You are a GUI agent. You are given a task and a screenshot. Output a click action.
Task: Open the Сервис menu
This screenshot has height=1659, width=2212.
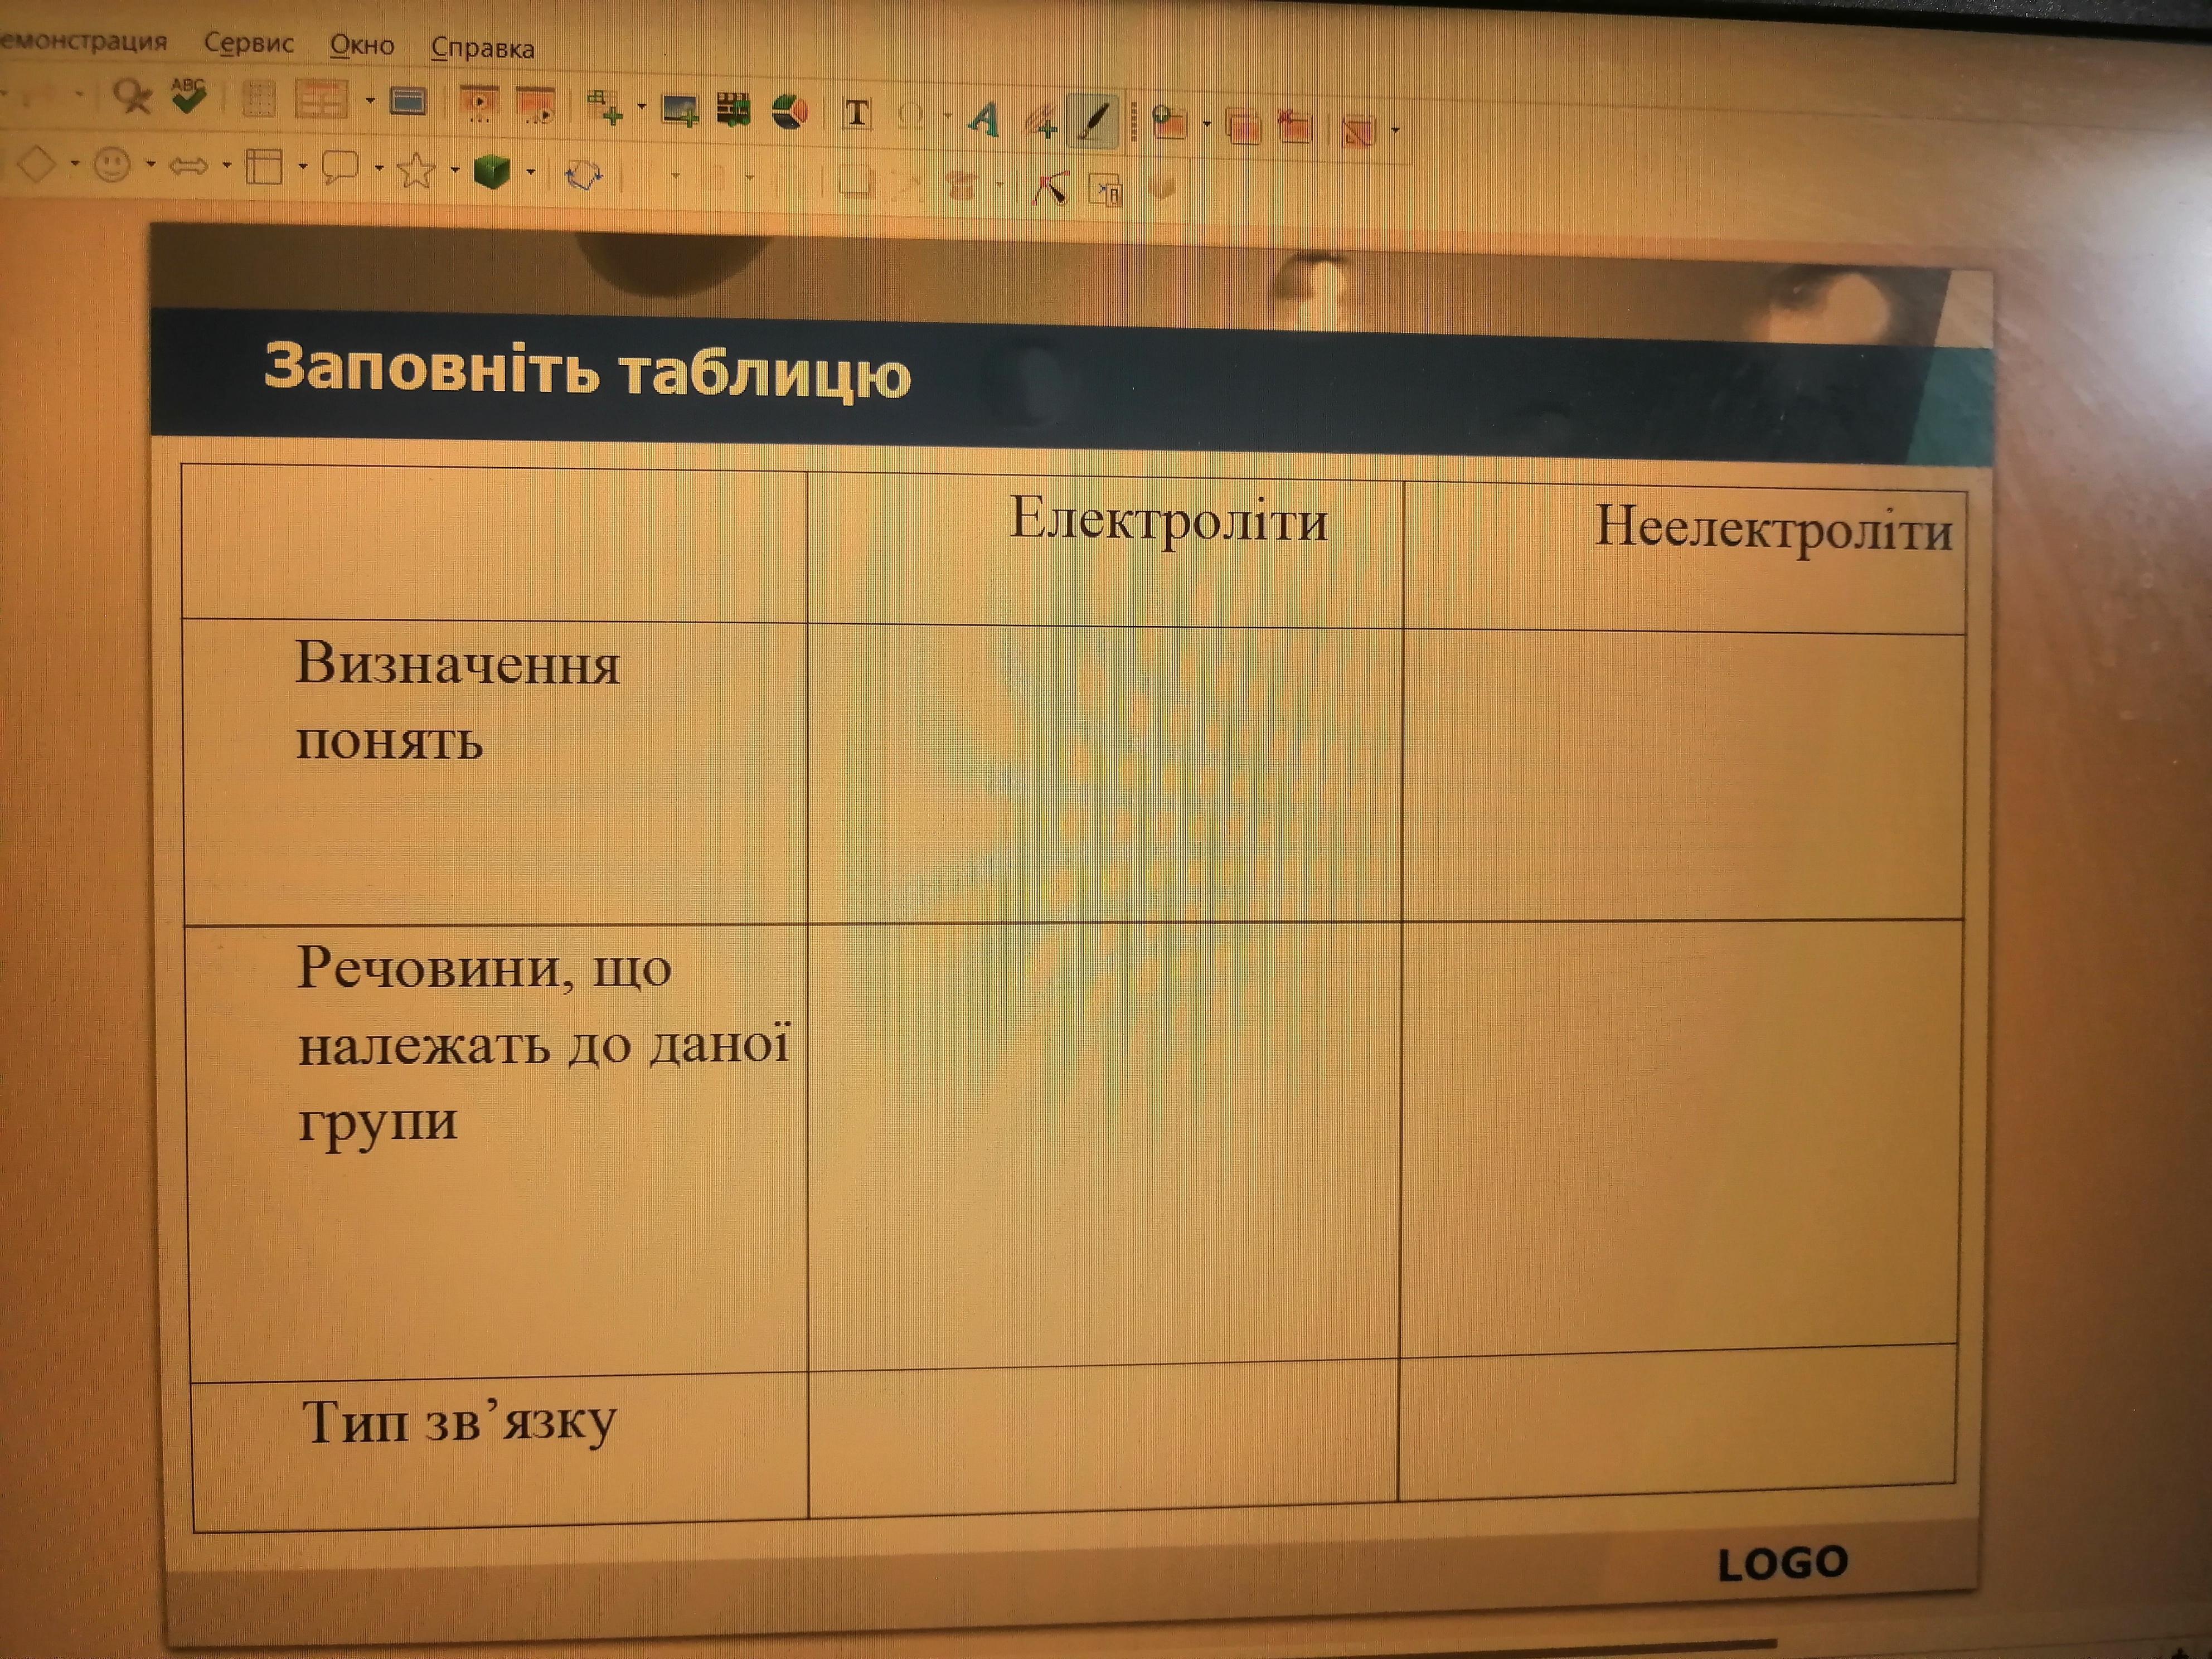tap(248, 43)
